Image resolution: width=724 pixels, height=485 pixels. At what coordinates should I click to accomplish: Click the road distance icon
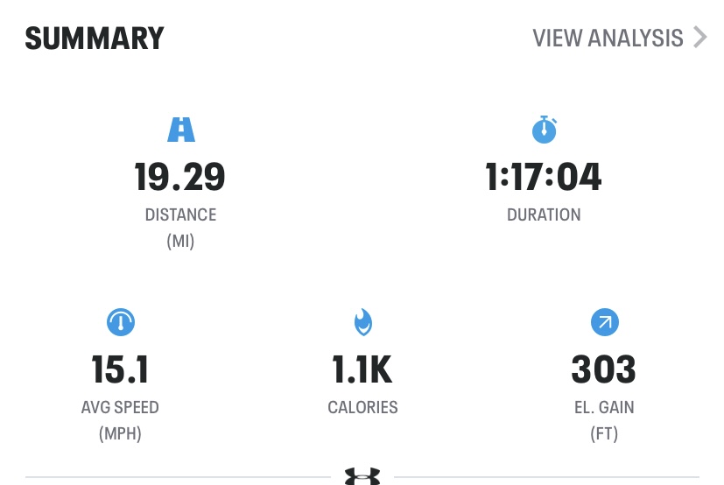(181, 130)
